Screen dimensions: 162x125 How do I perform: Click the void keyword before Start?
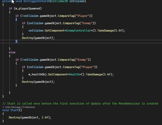(6, 110)
